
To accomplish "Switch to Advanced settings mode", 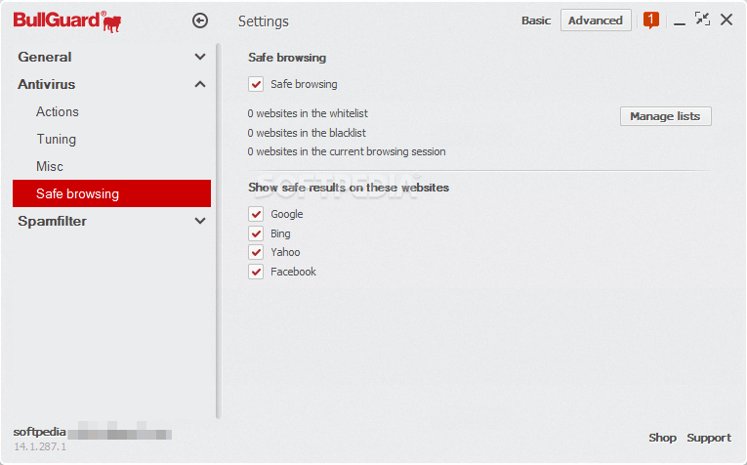I will 596,21.
